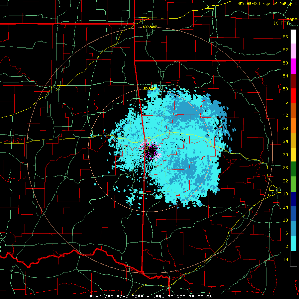Viewport: 299px width, 299px height.
Task: Click the TH legend label
Action: coord(285,259)
